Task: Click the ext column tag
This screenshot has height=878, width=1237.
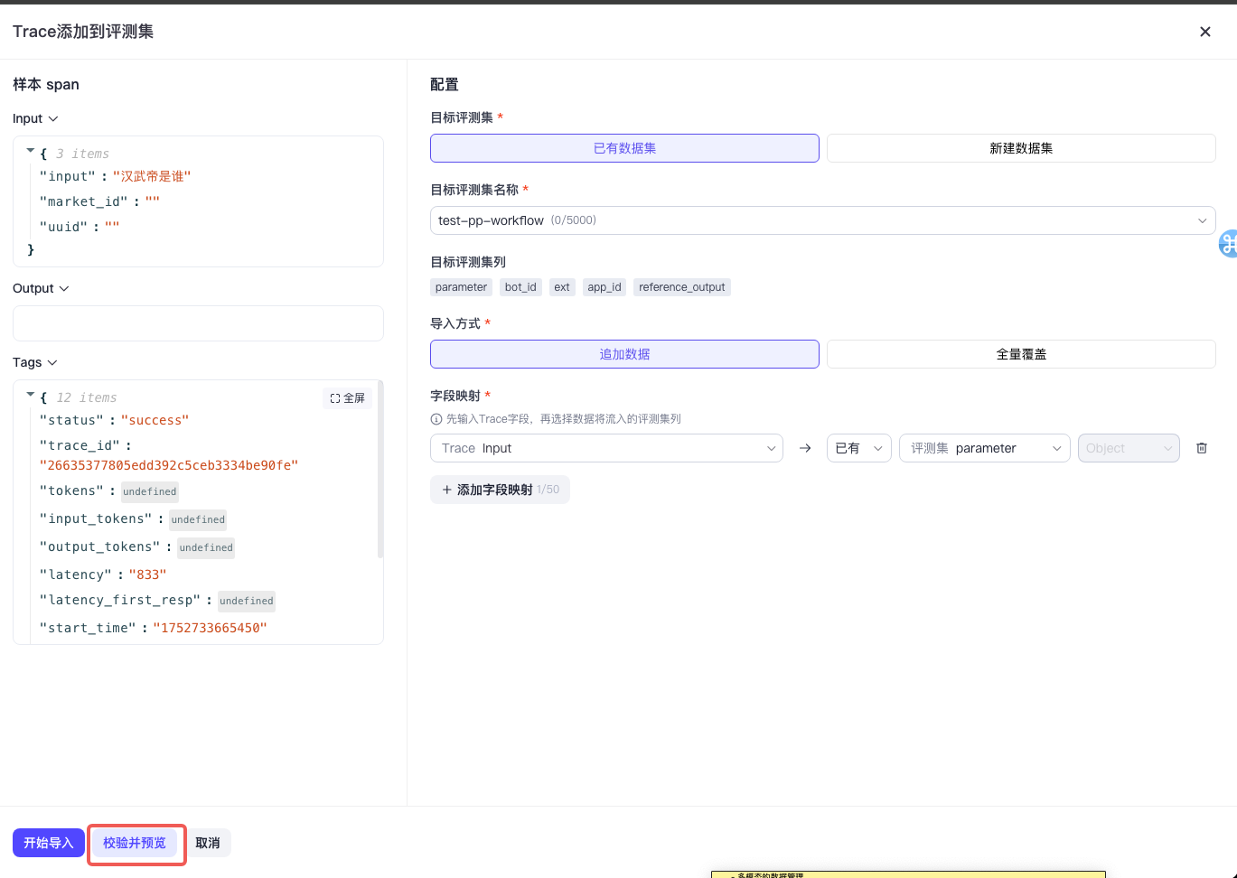Action: coord(562,287)
